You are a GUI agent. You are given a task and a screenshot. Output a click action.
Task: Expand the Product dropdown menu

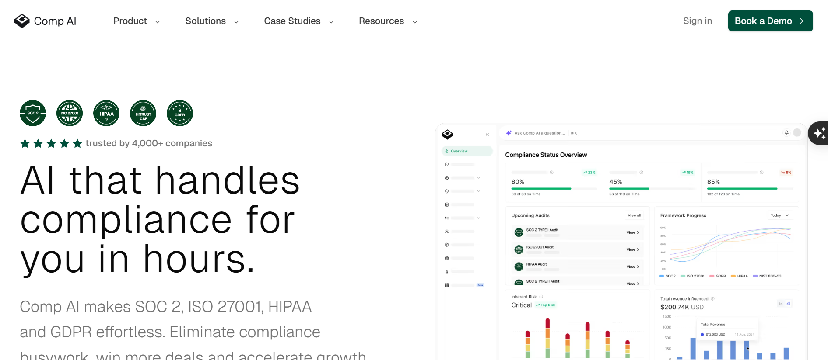pyautogui.click(x=137, y=21)
